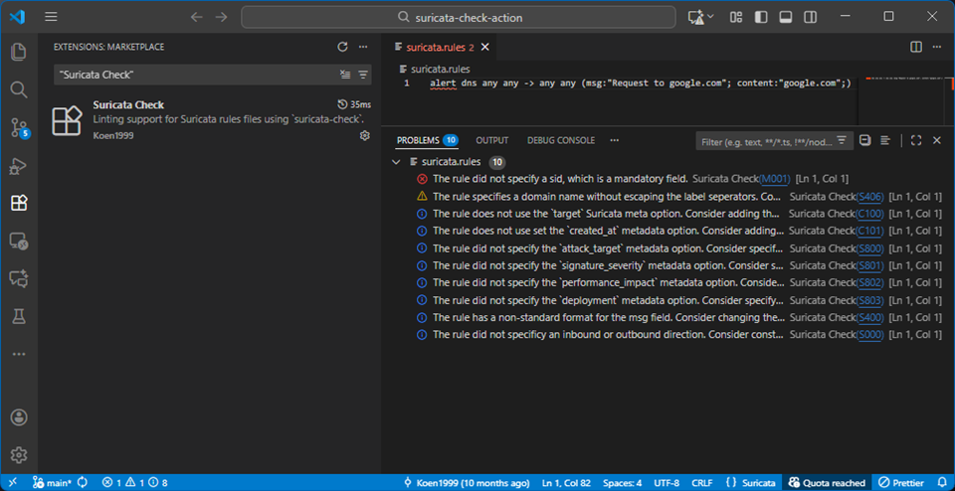Toggle the secondary side bar visibility
Screen dimensions: 955x491
click(810, 17)
